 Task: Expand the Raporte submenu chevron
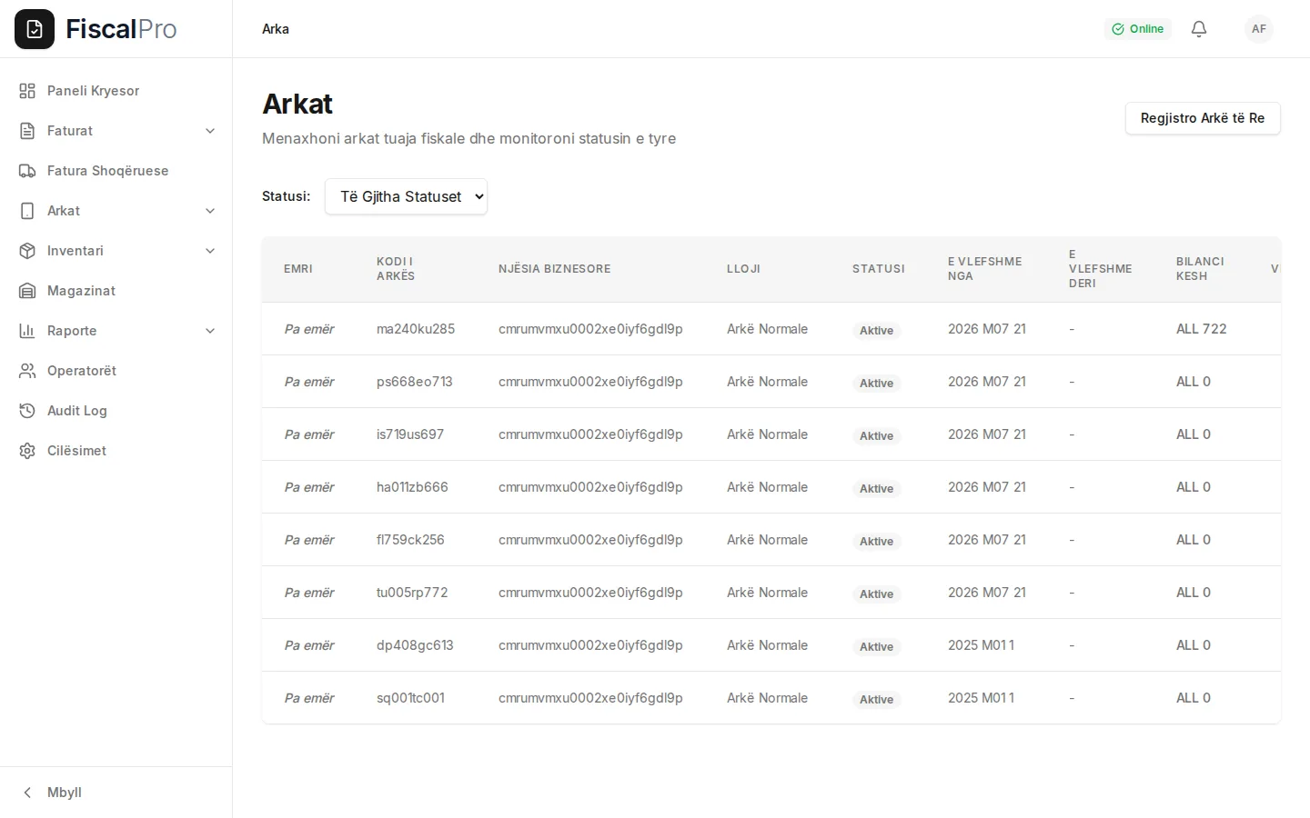click(210, 331)
